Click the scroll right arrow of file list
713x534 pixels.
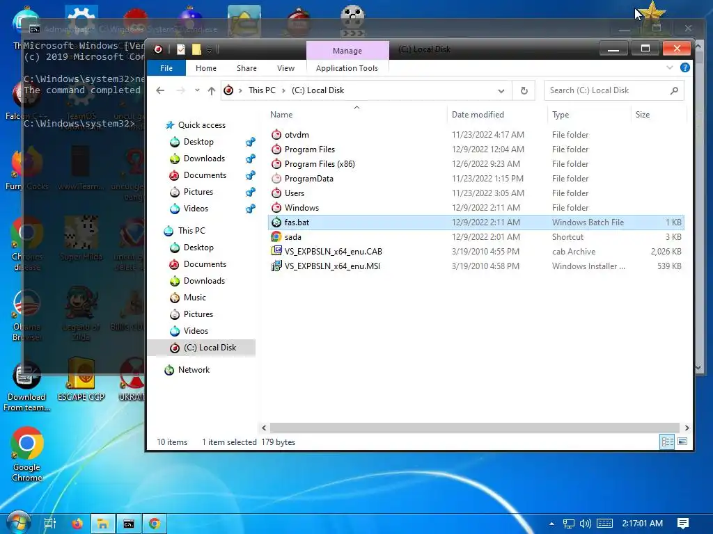click(x=687, y=428)
